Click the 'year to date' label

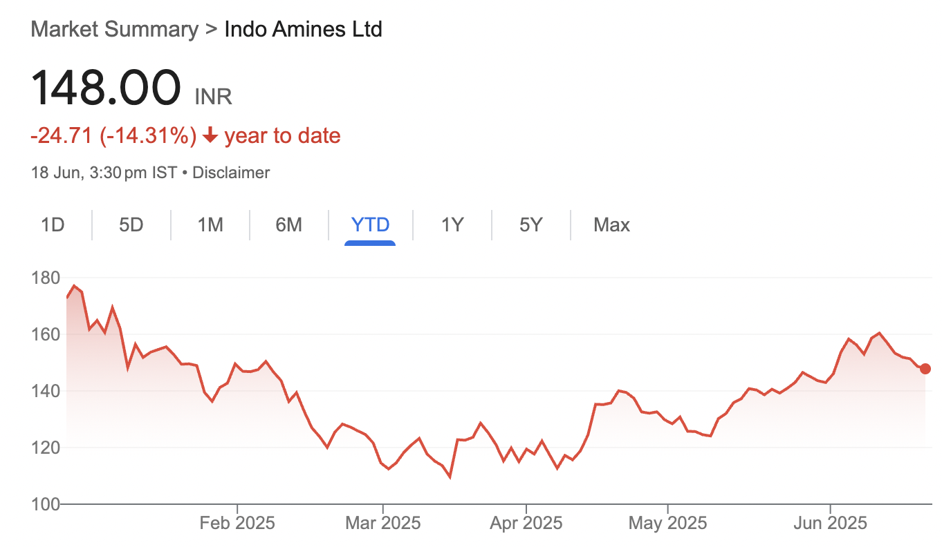(x=282, y=135)
